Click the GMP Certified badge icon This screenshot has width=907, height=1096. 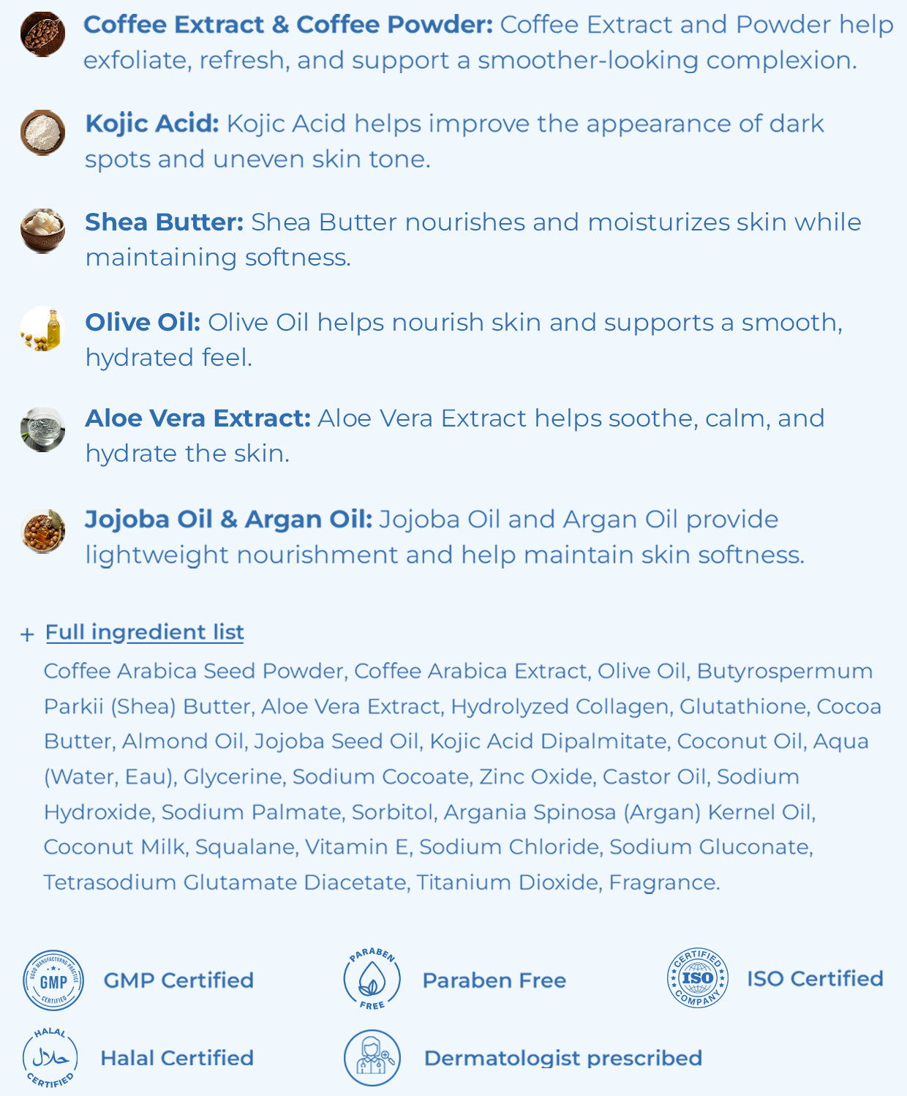53,980
